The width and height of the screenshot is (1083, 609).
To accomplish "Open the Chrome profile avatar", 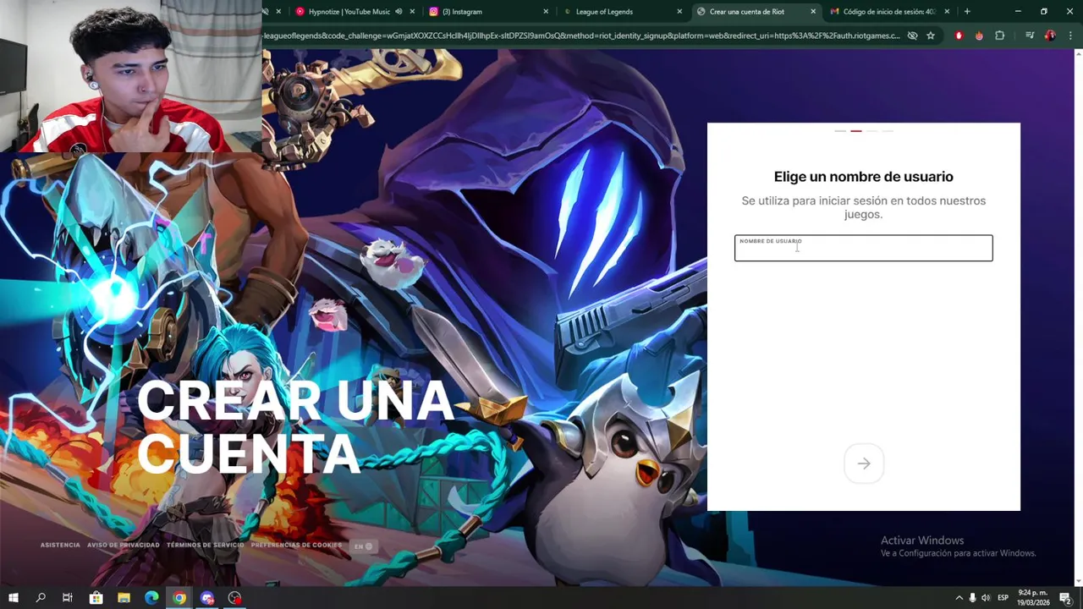I will click(1050, 36).
